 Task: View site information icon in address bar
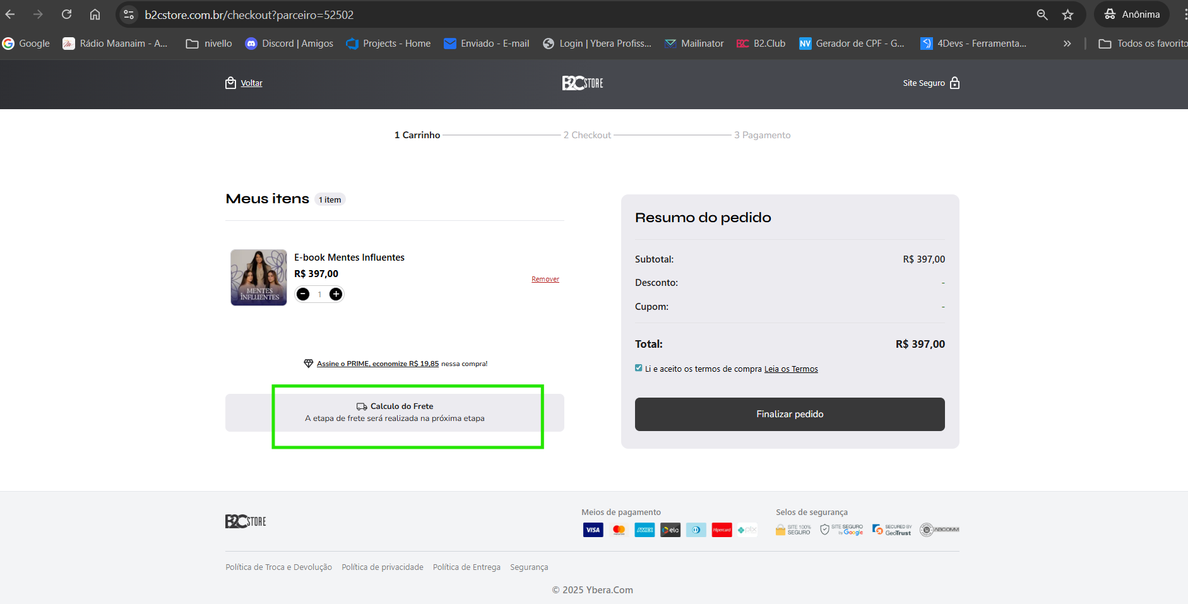click(129, 15)
